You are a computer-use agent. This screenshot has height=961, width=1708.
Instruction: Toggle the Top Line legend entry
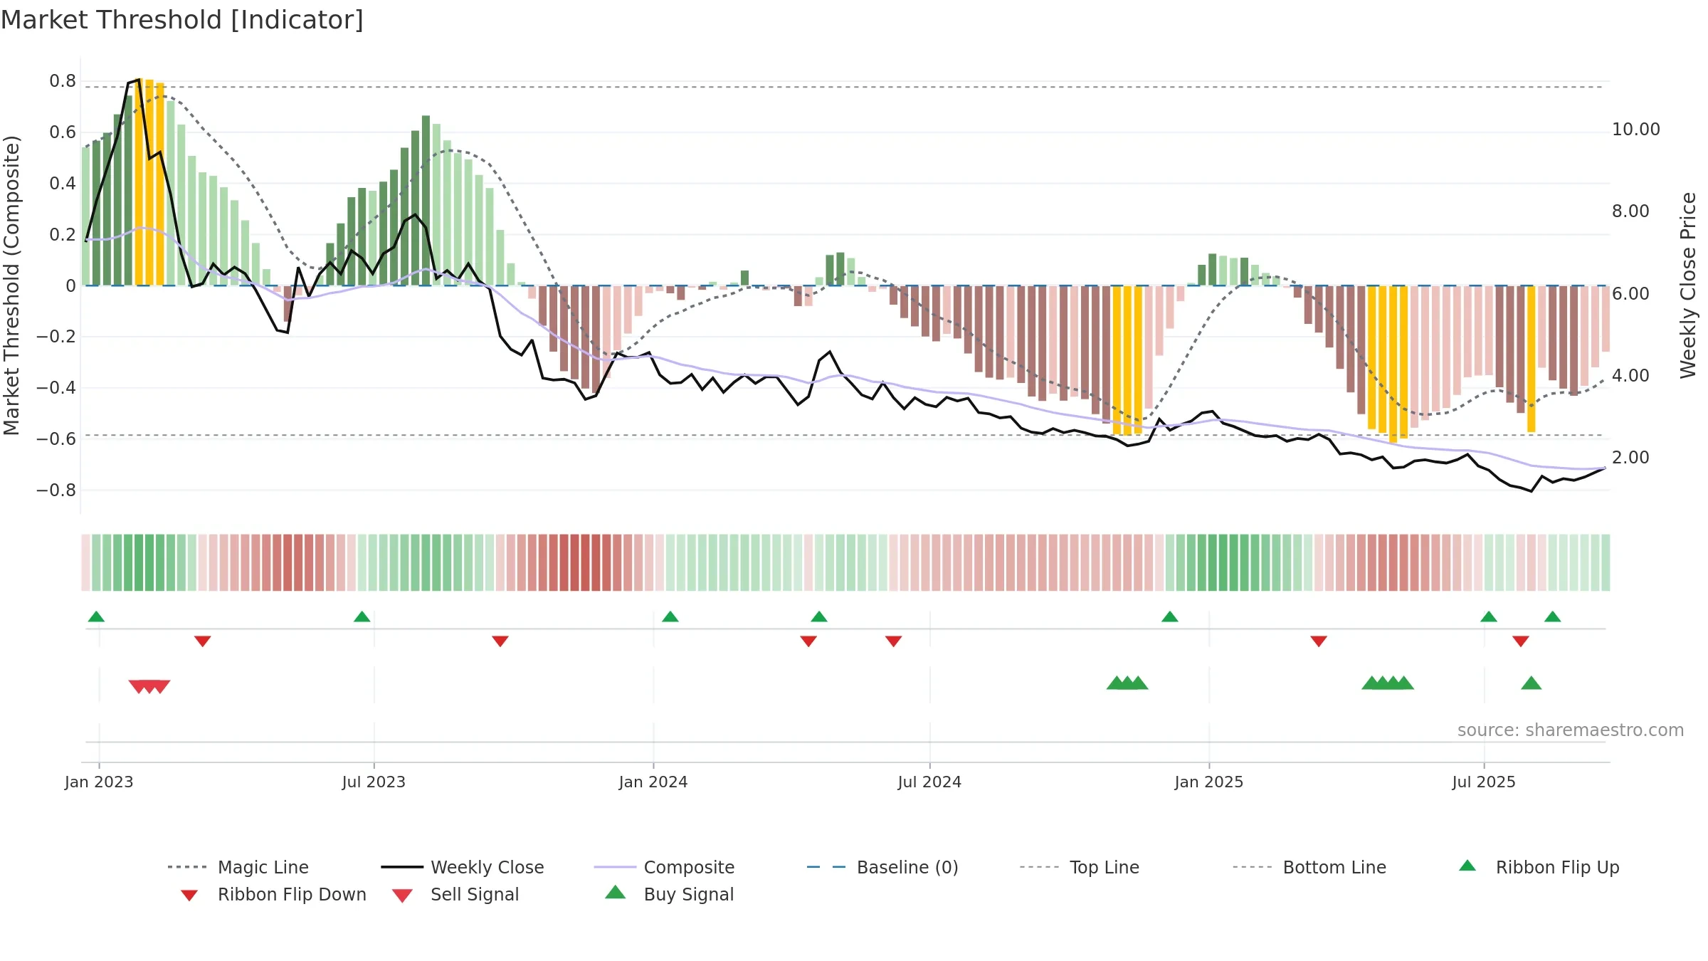coord(1079,867)
